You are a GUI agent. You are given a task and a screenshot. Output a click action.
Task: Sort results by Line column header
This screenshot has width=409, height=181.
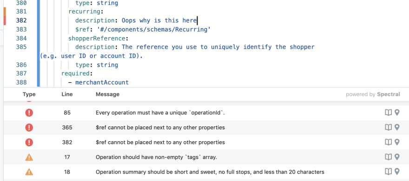tap(67, 94)
